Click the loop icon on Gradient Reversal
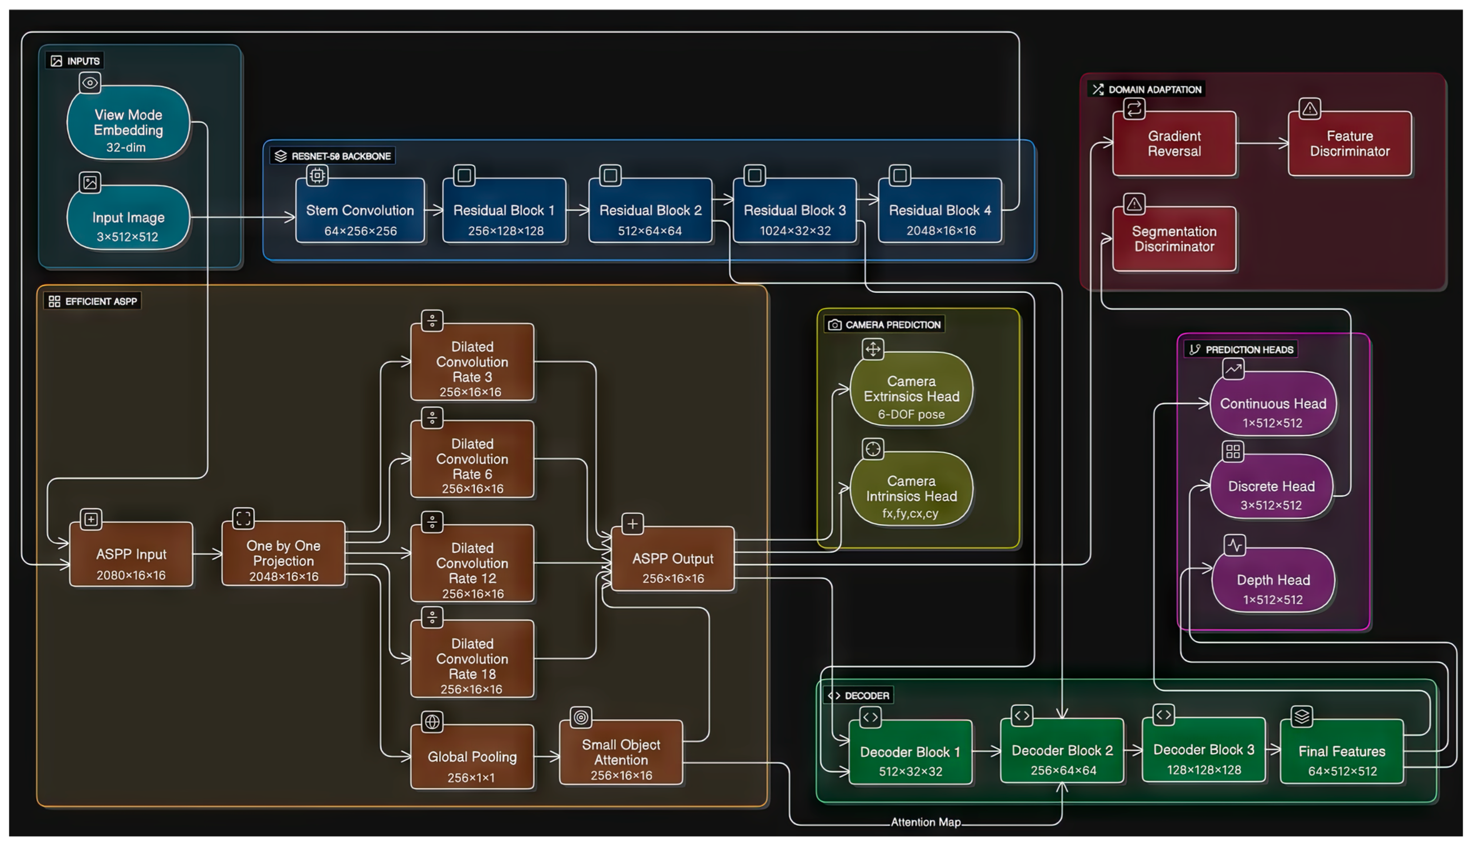 click(1134, 108)
